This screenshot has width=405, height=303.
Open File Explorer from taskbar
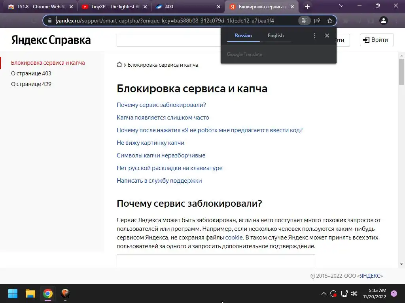point(30,294)
